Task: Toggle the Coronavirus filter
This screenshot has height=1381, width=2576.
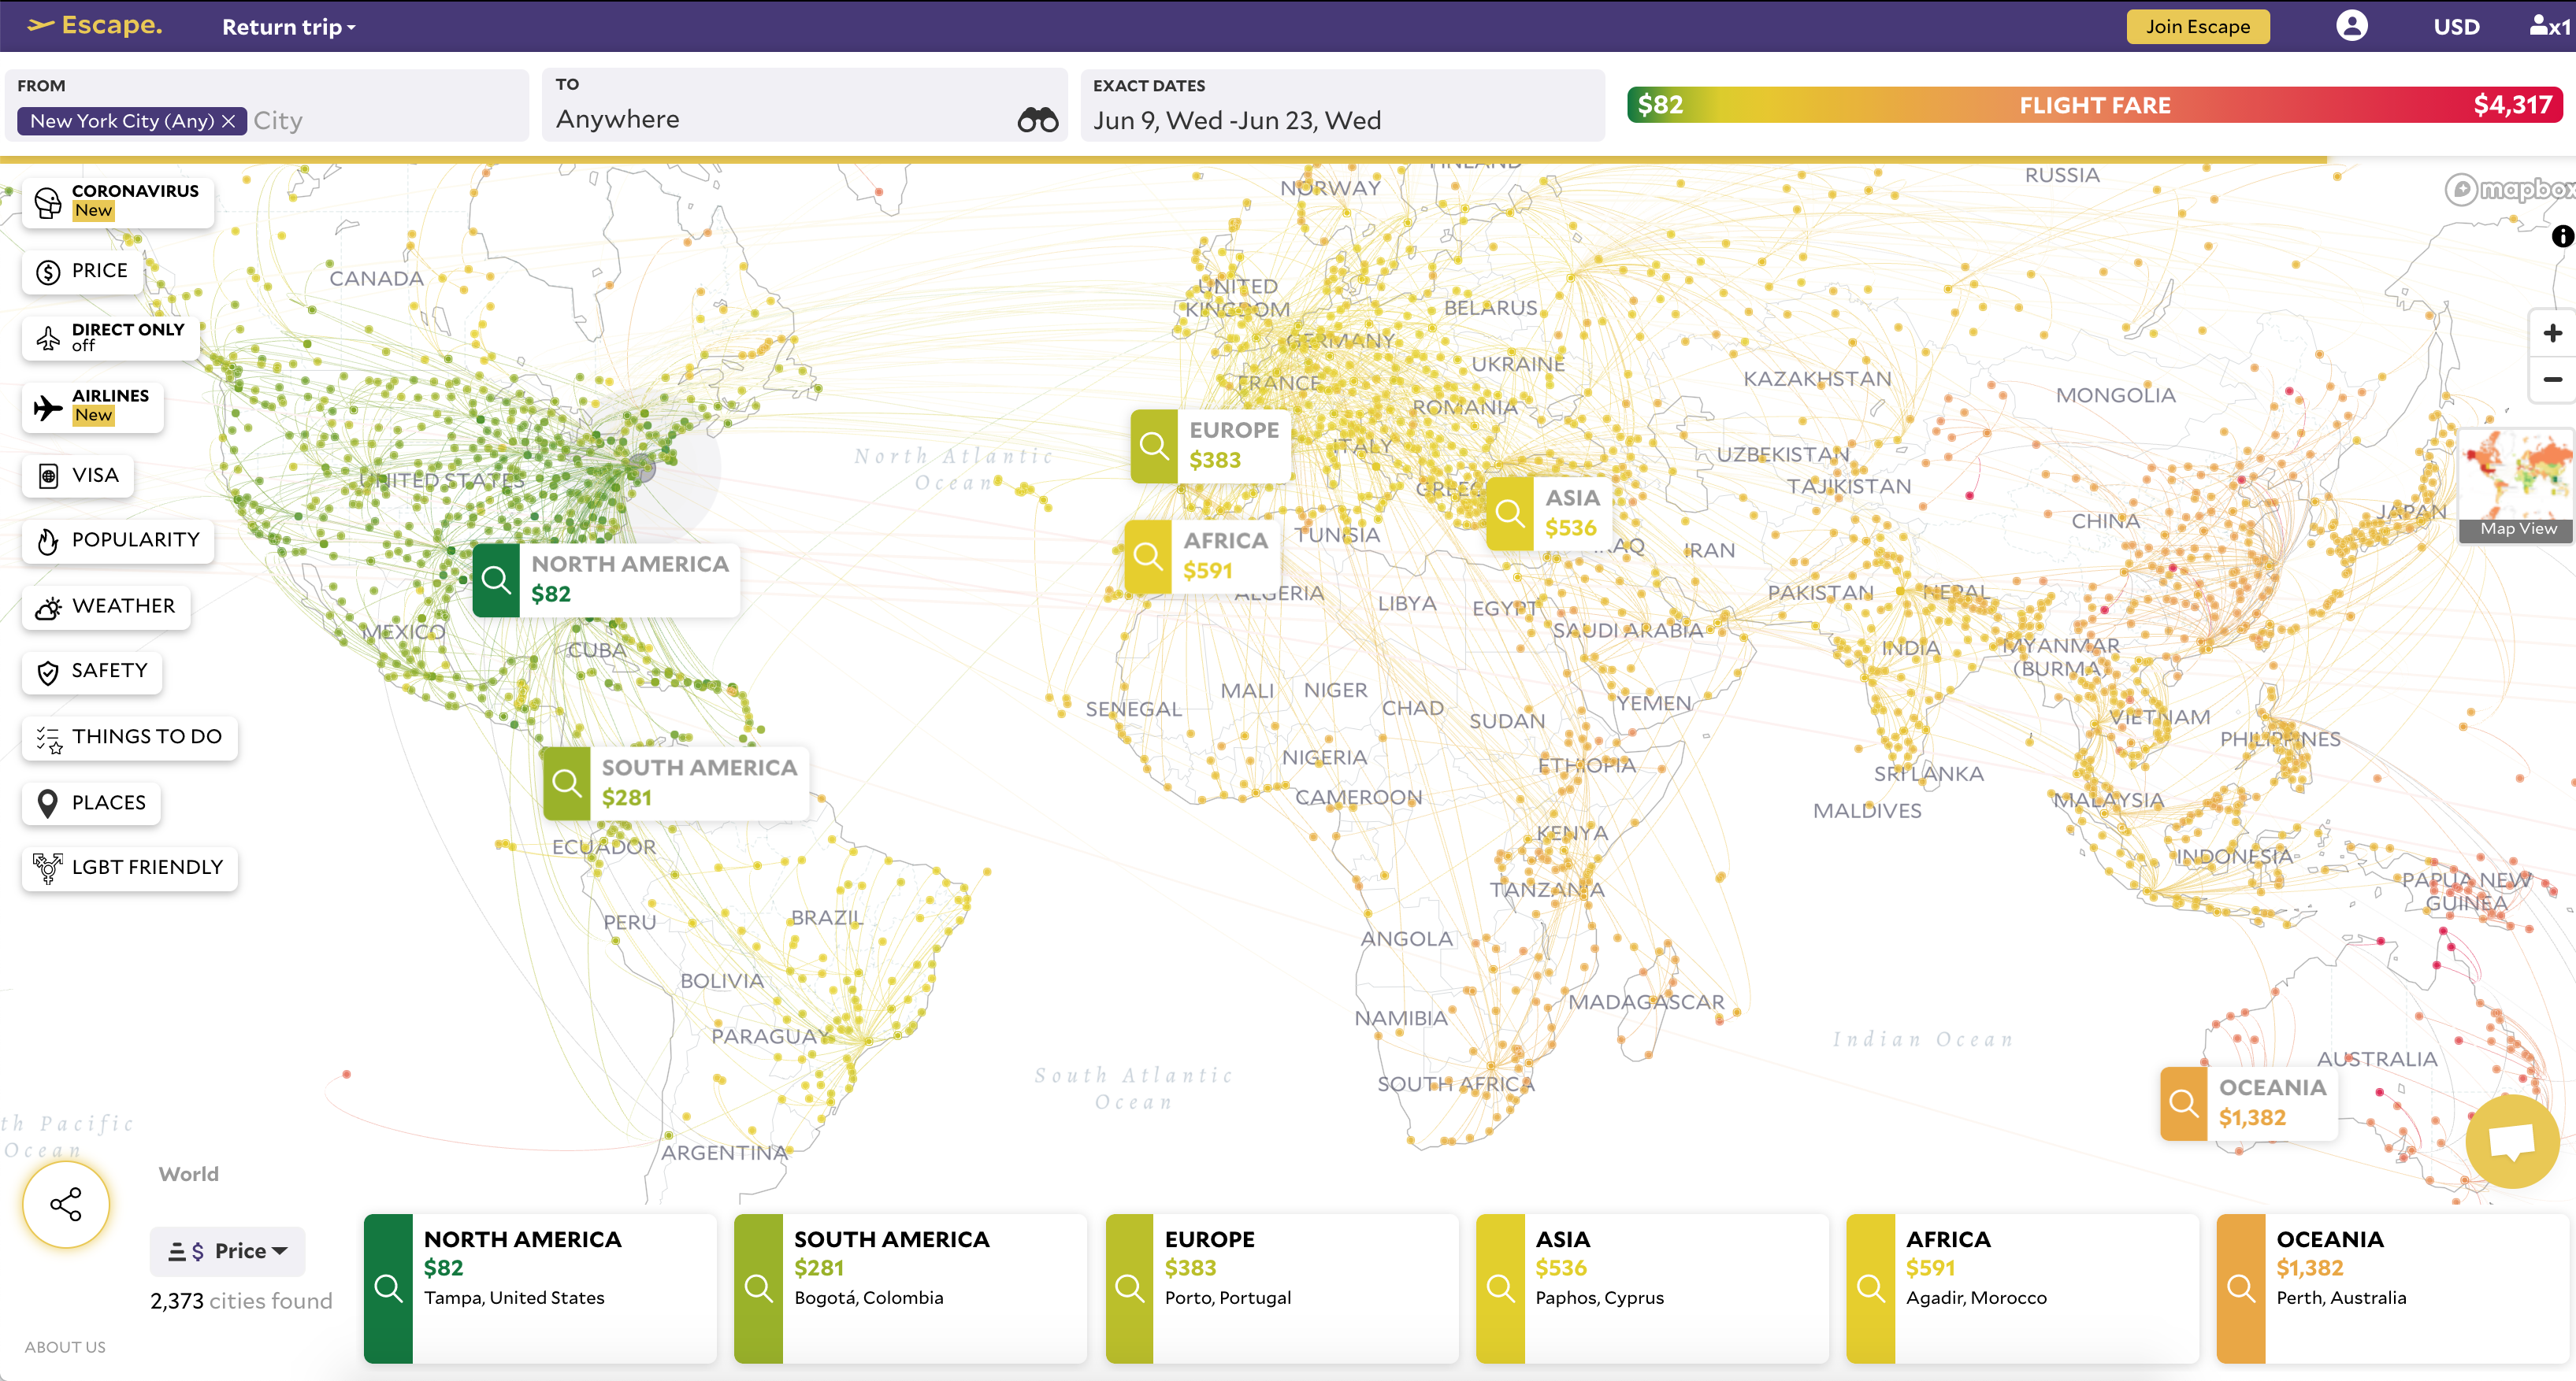Action: [x=118, y=201]
